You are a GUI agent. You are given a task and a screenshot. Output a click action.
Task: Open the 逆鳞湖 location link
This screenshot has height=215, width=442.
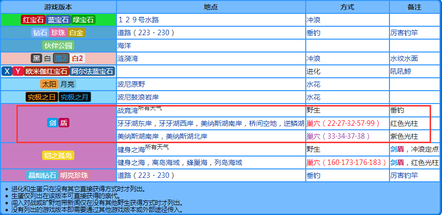[294, 123]
